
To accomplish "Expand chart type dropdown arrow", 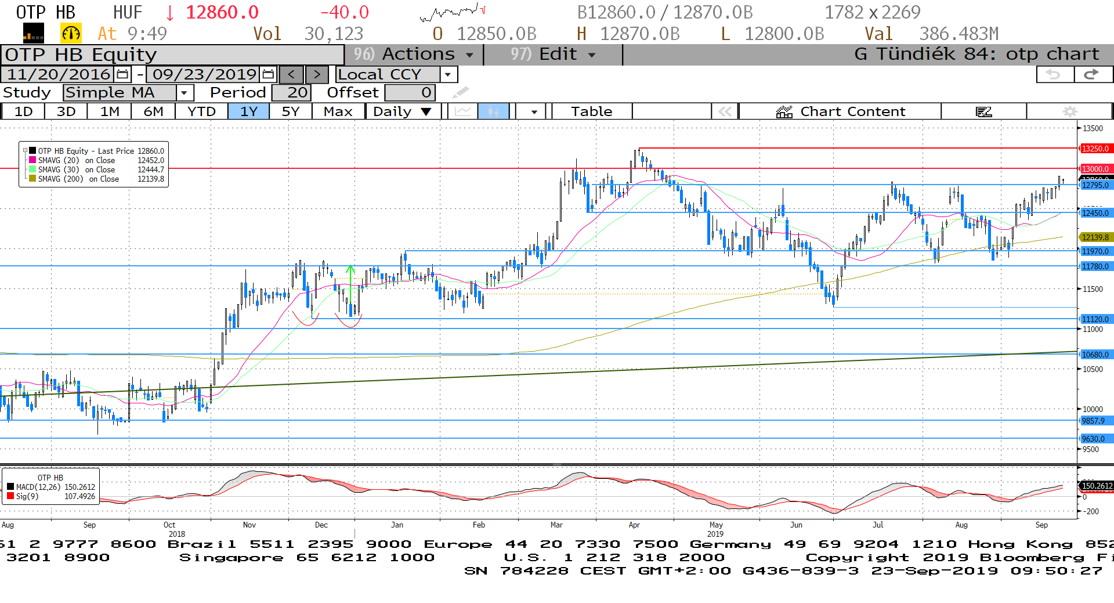I will 534,111.
